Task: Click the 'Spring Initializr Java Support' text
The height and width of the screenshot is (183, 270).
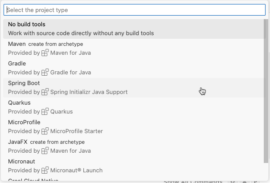Action: (89, 92)
